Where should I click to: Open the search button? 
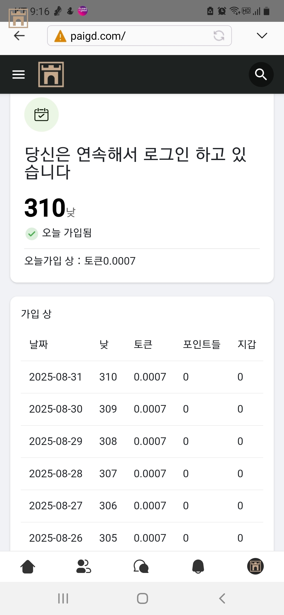point(261,75)
